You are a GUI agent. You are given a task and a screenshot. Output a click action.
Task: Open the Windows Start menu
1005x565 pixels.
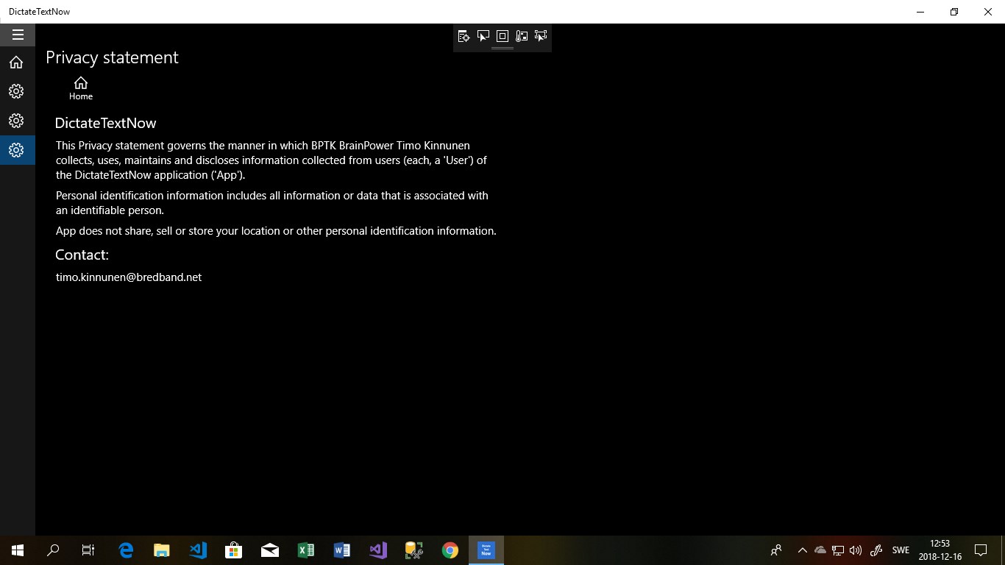[x=18, y=550]
